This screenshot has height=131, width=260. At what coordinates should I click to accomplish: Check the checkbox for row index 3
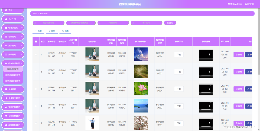(x=36, y=89)
